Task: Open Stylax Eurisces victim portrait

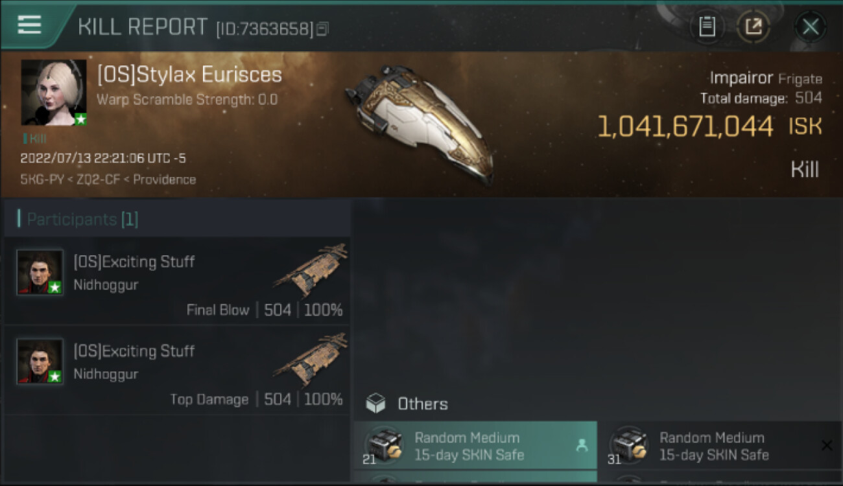Action: pyautogui.click(x=54, y=93)
